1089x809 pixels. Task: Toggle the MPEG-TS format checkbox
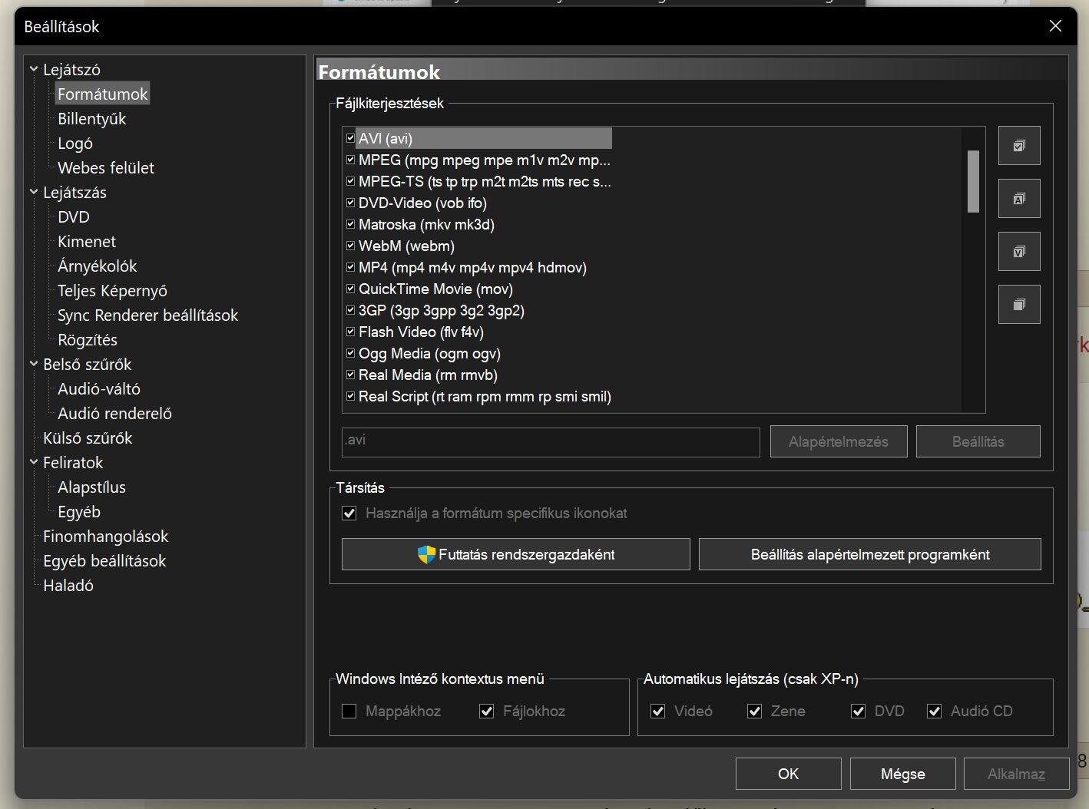tap(350, 181)
